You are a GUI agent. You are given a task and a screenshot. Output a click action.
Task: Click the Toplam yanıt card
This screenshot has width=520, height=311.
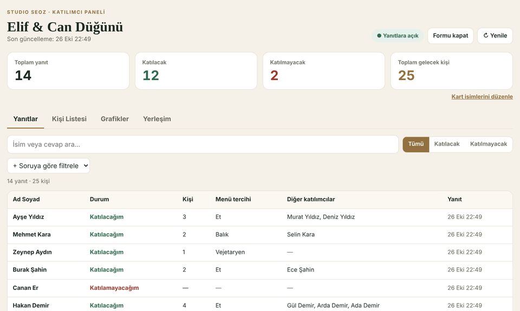[68, 71]
